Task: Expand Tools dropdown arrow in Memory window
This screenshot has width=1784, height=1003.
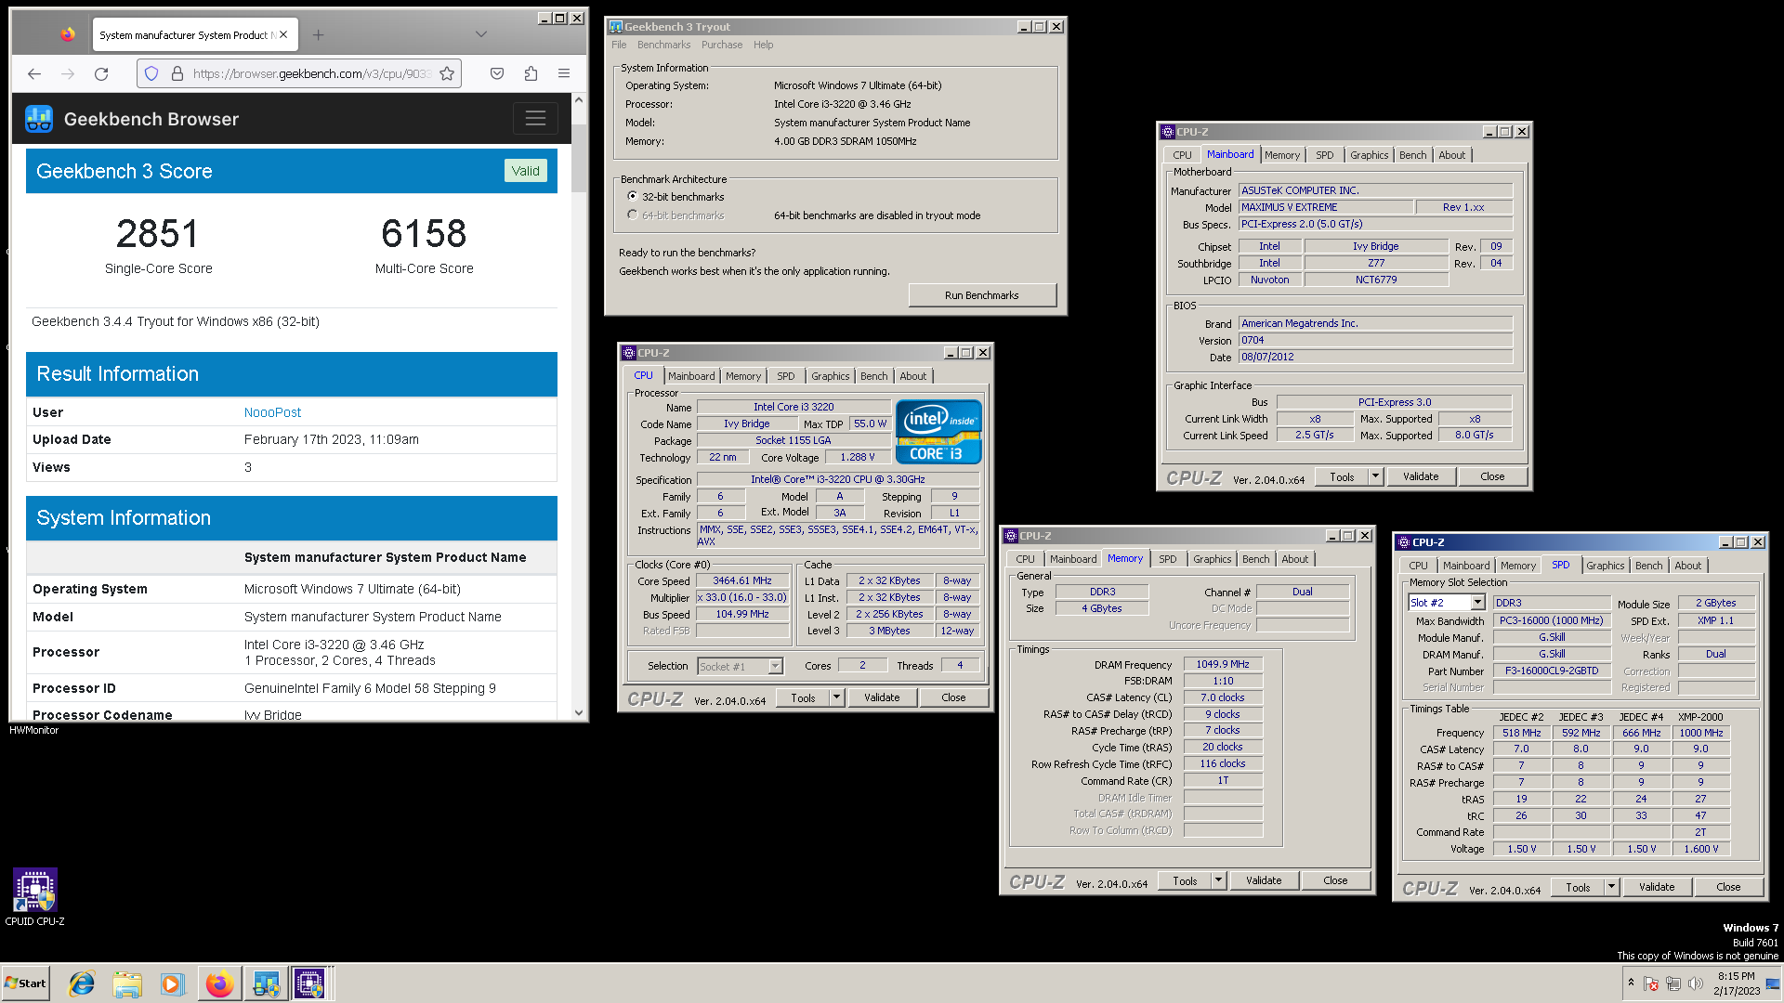Action: click(x=1218, y=880)
